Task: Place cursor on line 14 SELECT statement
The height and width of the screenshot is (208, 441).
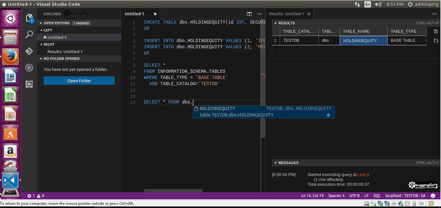Action: pos(168,102)
